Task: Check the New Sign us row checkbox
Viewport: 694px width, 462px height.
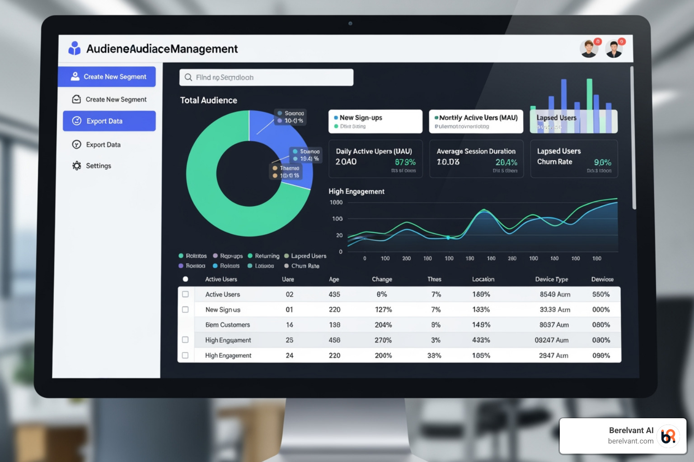Action: [185, 310]
